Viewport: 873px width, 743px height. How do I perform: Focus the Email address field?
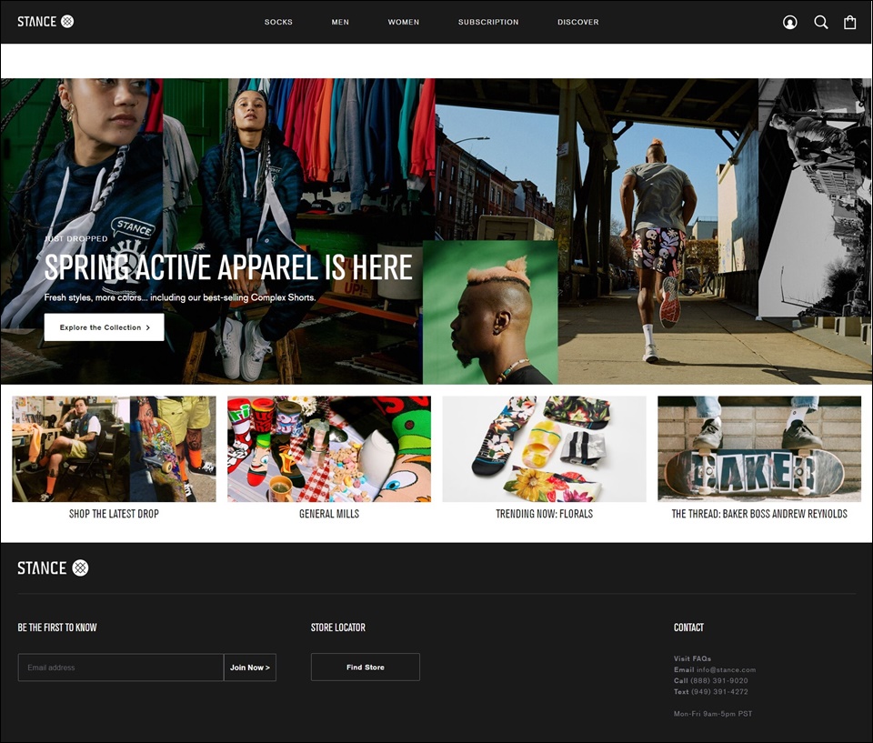121,668
